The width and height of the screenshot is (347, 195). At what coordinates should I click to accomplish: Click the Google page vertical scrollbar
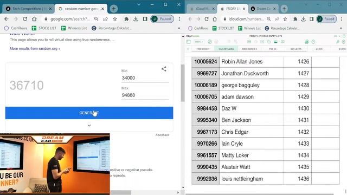[x=183, y=83]
